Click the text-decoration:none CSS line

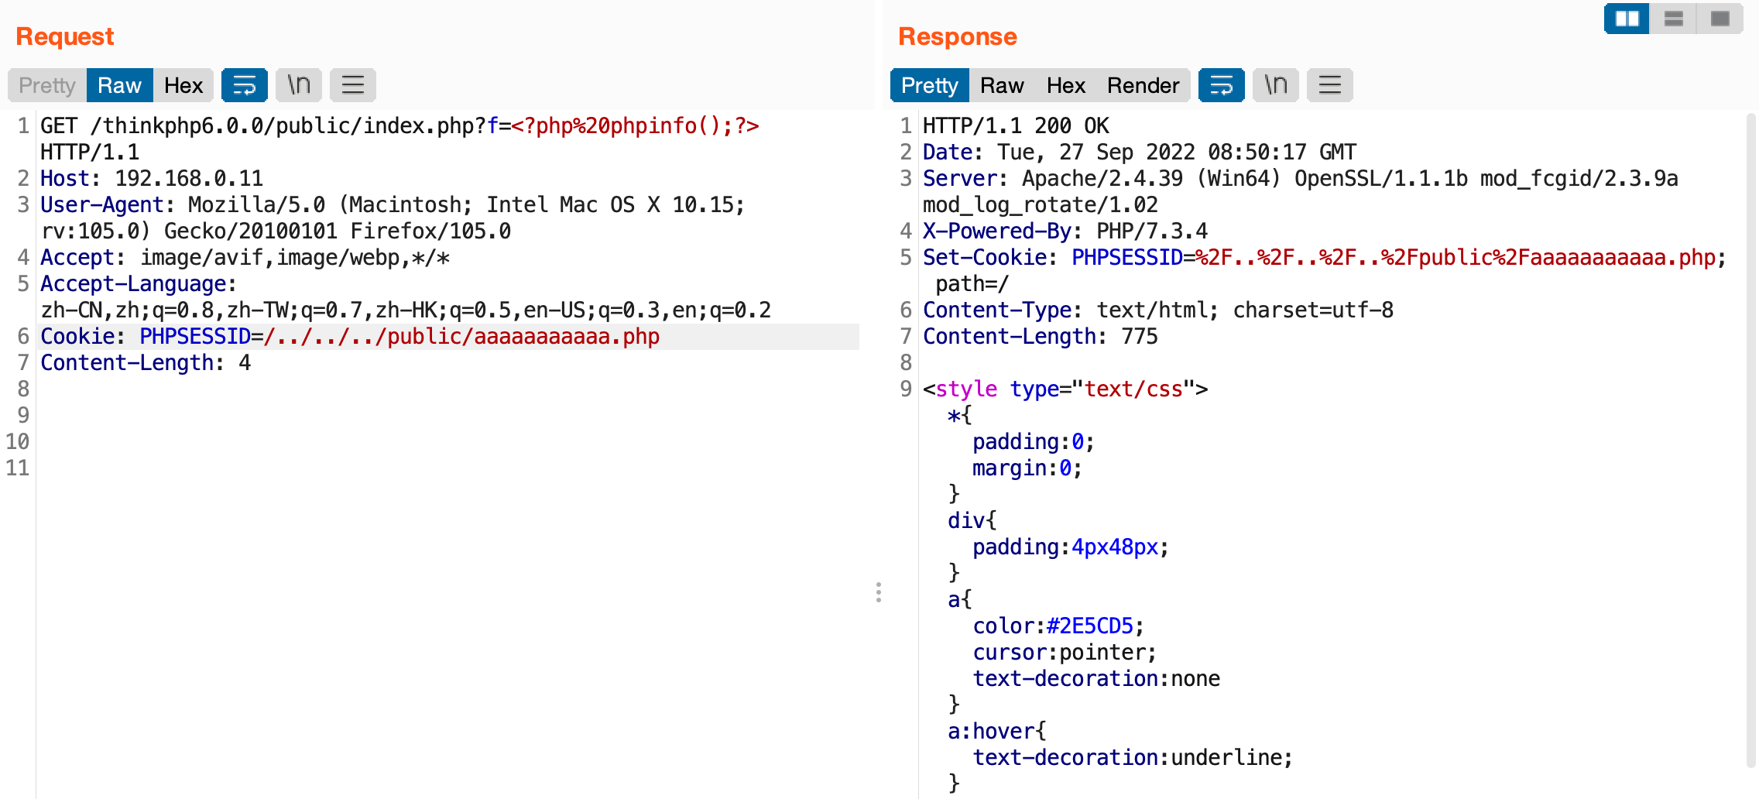1096,678
